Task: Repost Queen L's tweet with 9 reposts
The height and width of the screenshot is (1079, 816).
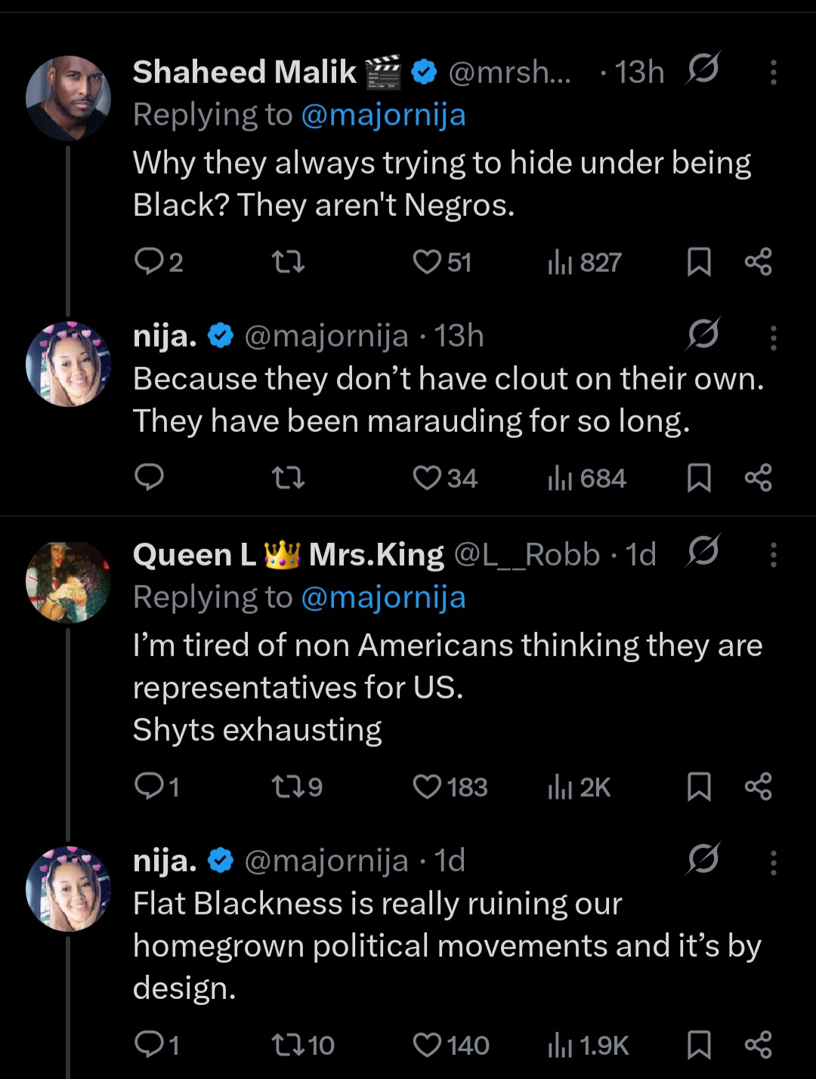Action: click(x=288, y=787)
